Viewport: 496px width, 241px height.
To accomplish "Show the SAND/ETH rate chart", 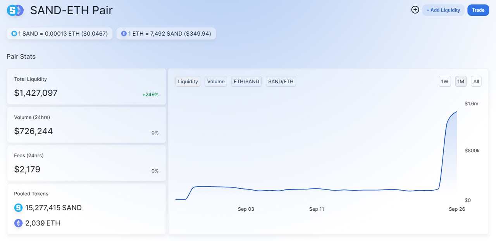I will tap(281, 81).
